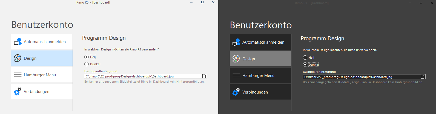The width and height of the screenshot is (436, 114).
Task: Click the gears icon beside Verbindungen in dark window
Action: coord(236,92)
